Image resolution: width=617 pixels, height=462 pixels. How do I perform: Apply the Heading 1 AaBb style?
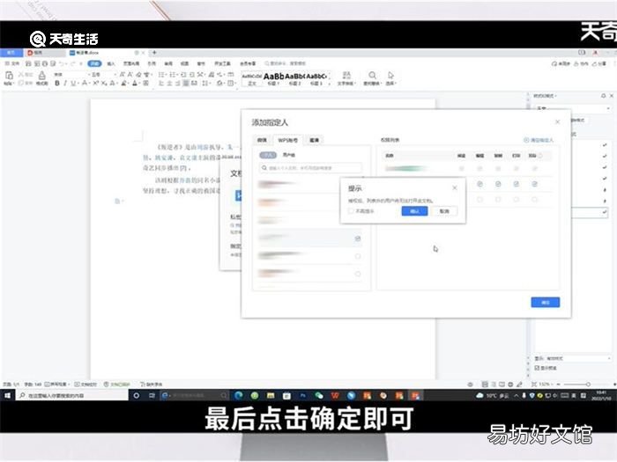(x=273, y=78)
